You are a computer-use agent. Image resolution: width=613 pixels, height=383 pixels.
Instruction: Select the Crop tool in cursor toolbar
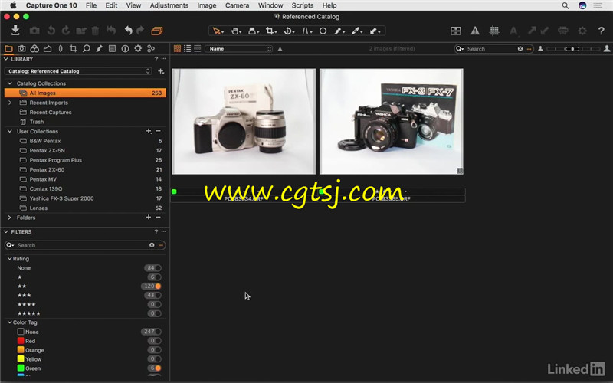(271, 31)
